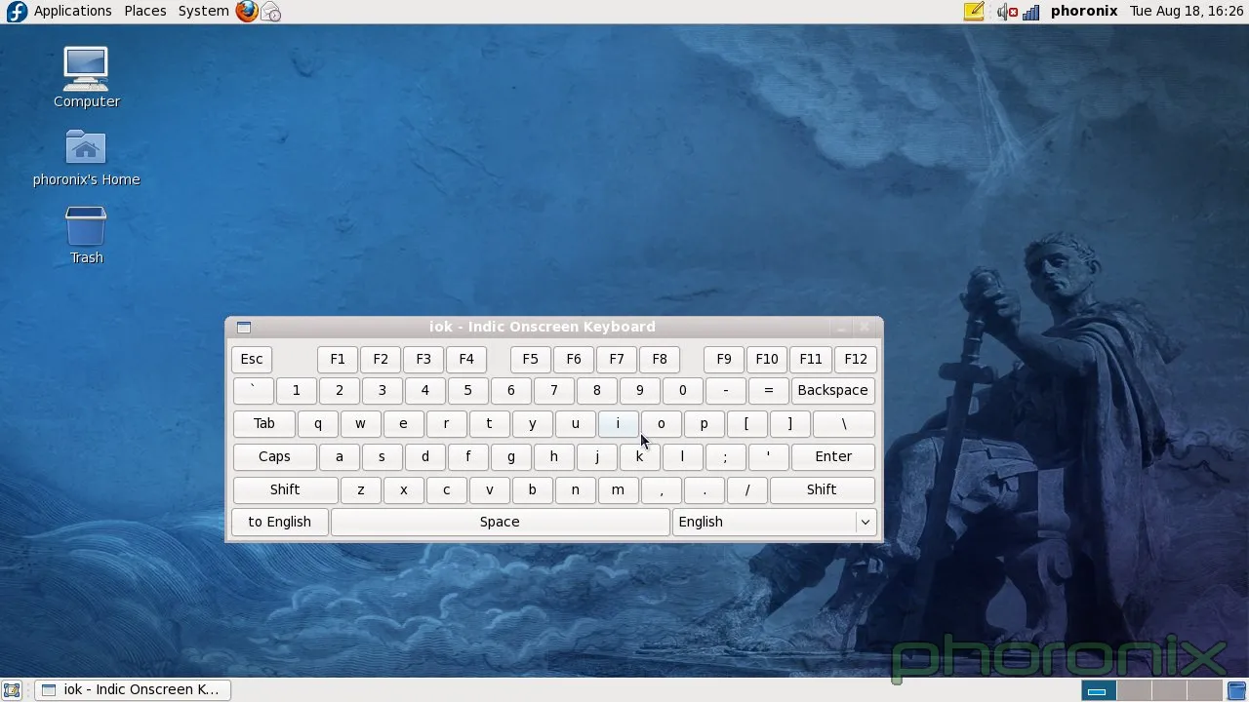Click the forward slash key
The height and width of the screenshot is (702, 1249).
click(x=746, y=489)
